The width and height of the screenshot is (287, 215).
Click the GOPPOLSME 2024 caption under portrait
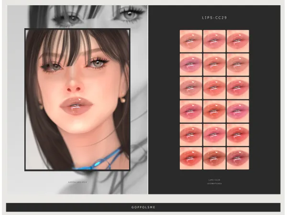[77, 183]
